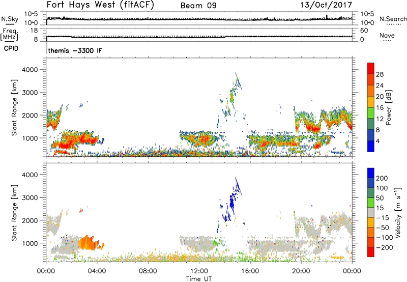The image size is (407, 282).
Task: Click the '18' frequency axis tick
Action: pyautogui.click(x=34, y=31)
